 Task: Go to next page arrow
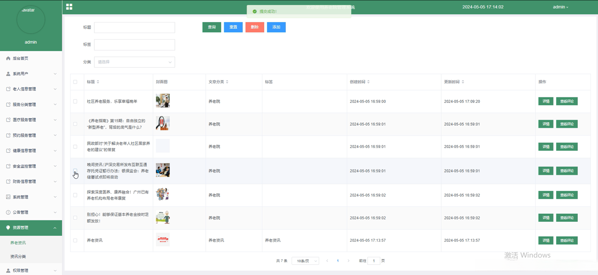[x=348, y=261]
